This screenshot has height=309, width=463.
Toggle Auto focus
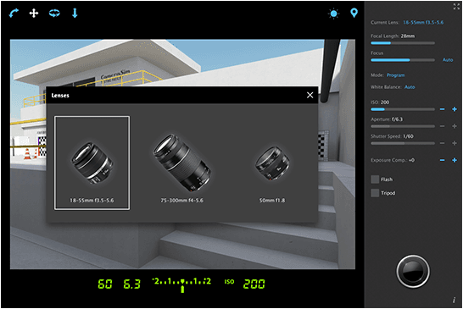pyautogui.click(x=448, y=60)
